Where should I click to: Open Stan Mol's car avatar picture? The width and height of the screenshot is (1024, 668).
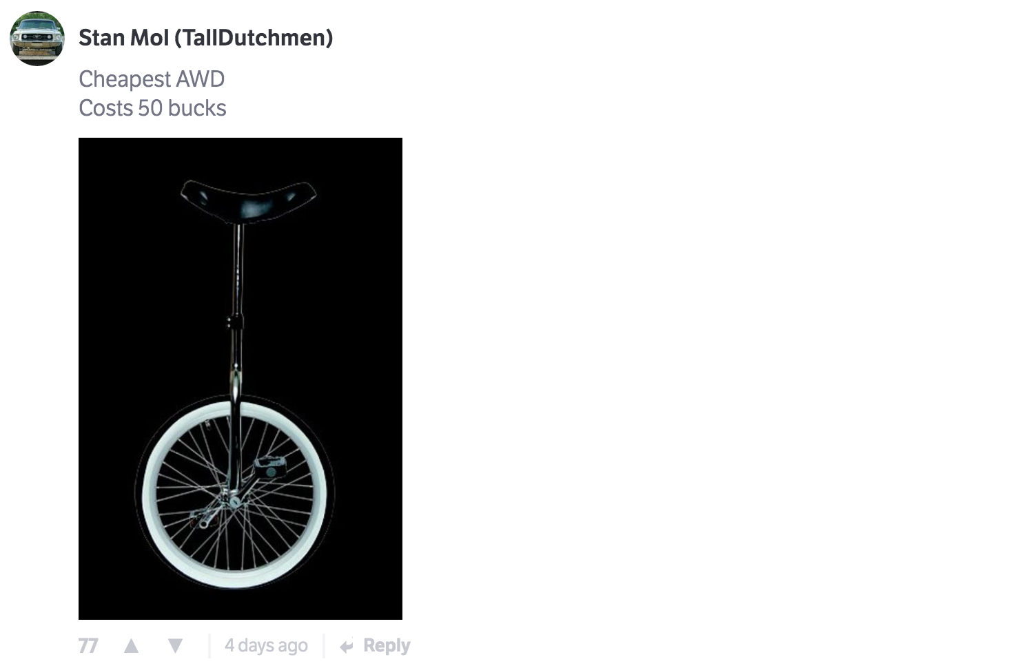point(37,39)
